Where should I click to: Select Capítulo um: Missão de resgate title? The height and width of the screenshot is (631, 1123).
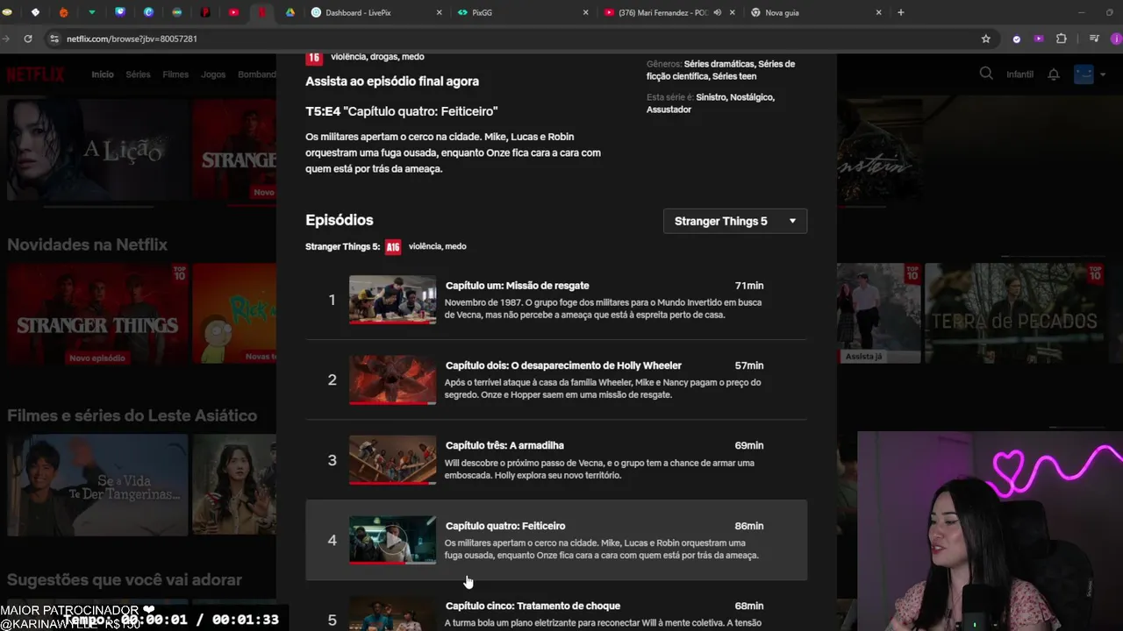click(x=517, y=286)
